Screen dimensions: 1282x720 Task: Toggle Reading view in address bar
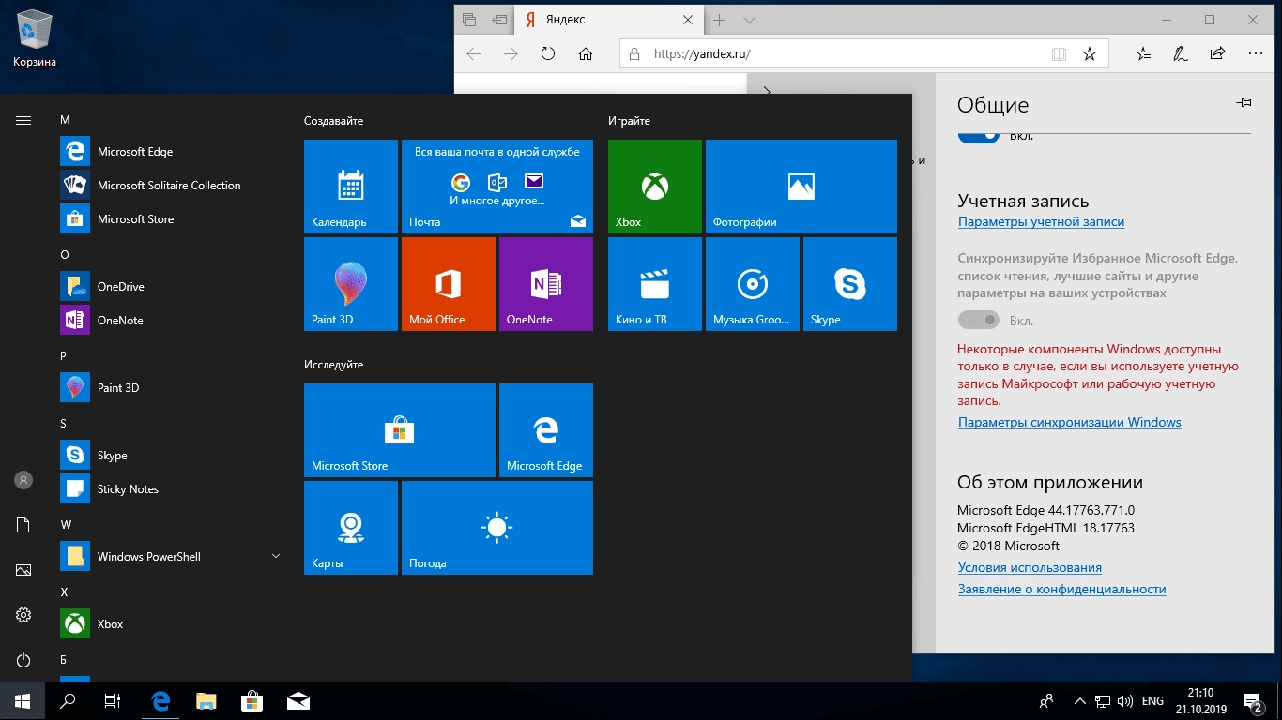1060,54
